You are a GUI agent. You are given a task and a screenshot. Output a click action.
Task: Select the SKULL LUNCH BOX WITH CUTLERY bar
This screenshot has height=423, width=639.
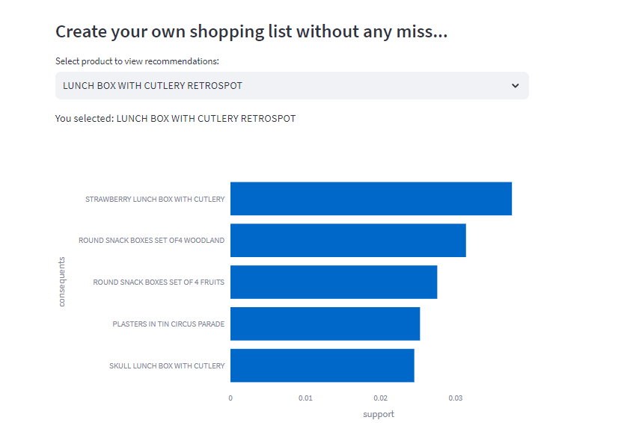point(322,365)
